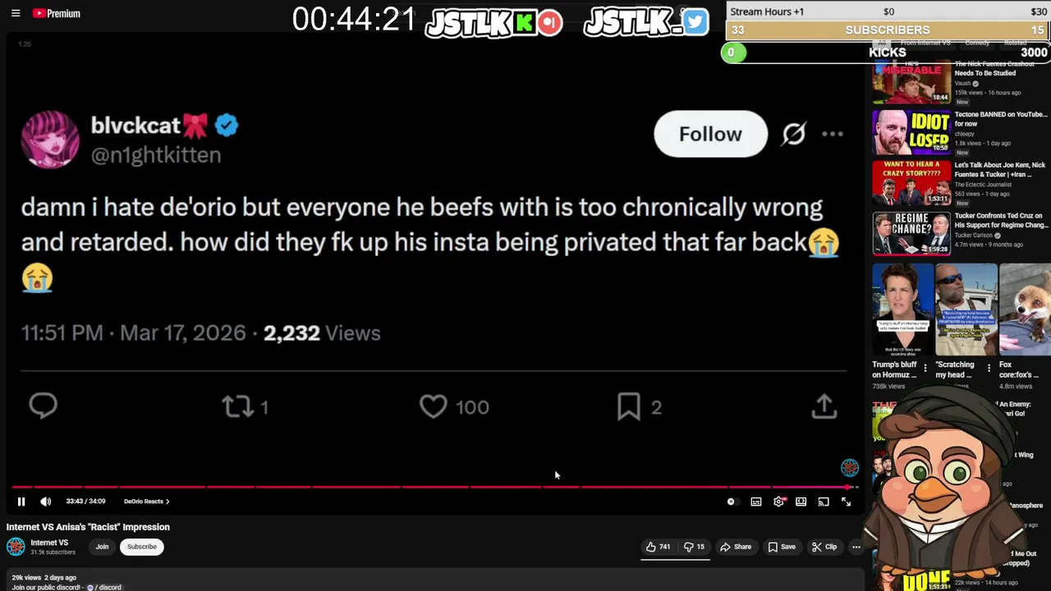Screen dimensions: 1051x591
Task: Open options for Trump's bluff on Hormuz short
Action: (x=925, y=369)
